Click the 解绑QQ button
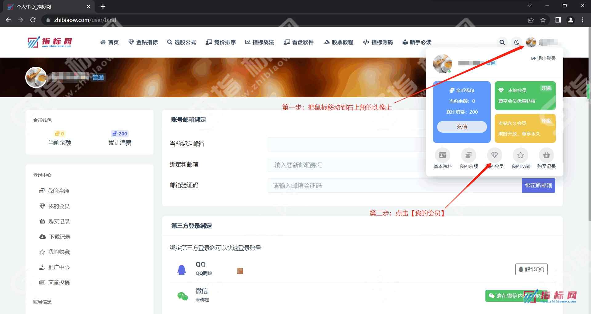This screenshot has width=591, height=314. coord(531,269)
